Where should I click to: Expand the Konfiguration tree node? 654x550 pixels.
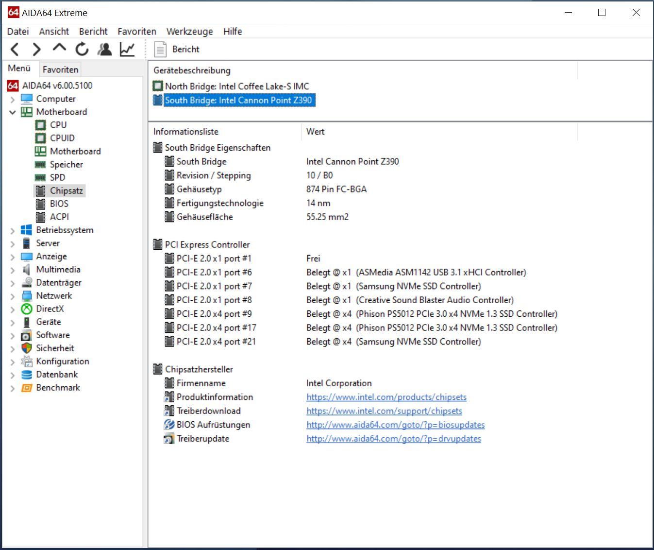coord(13,361)
